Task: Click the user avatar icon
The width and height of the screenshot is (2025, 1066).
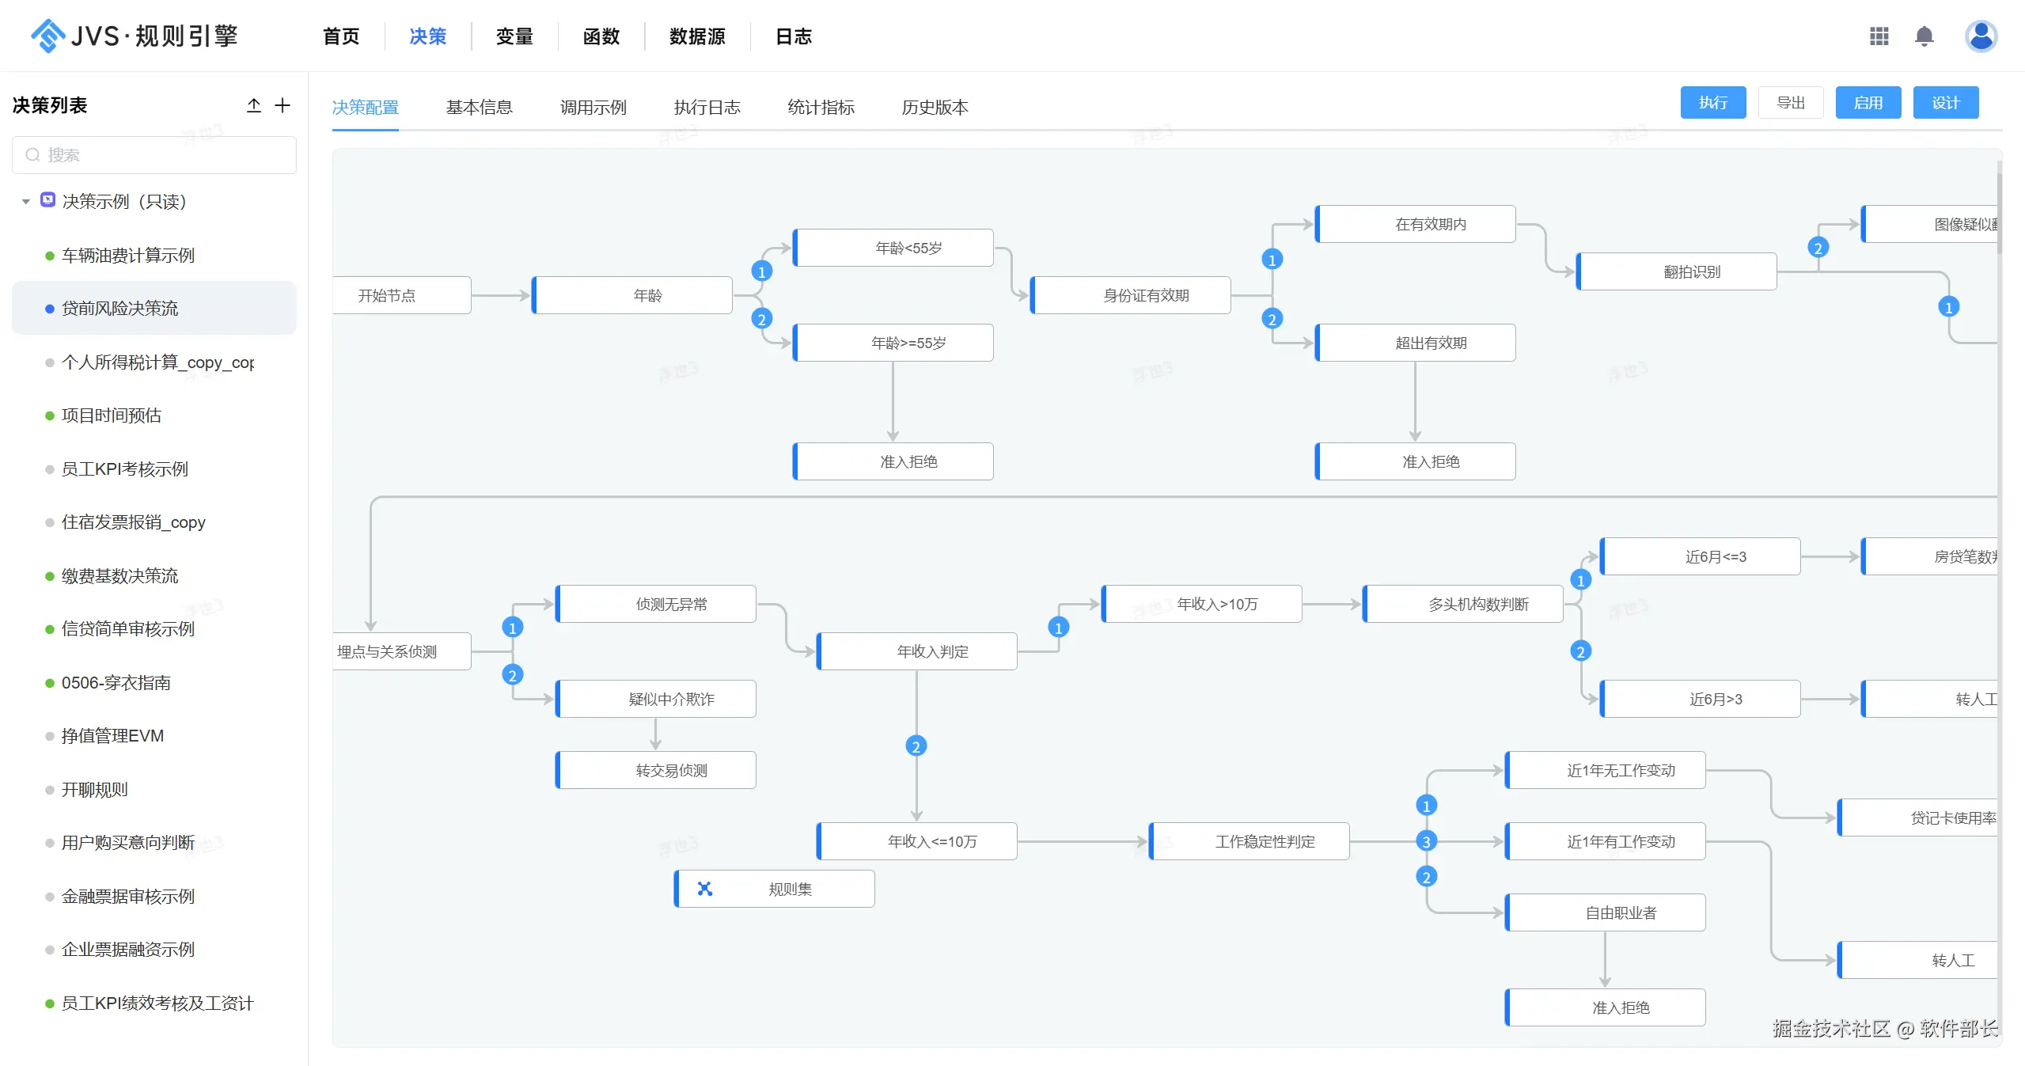Action: (x=1981, y=36)
